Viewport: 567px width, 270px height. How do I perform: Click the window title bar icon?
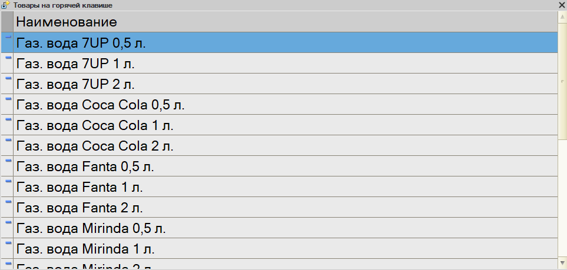(6, 5)
